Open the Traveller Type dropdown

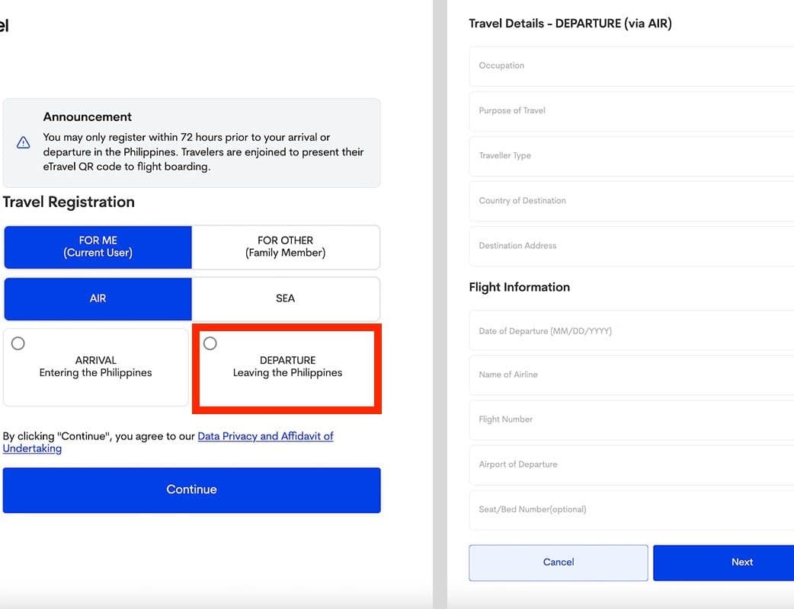pyautogui.click(x=632, y=156)
